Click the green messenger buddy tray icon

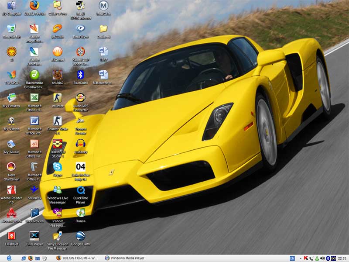coord(317,258)
